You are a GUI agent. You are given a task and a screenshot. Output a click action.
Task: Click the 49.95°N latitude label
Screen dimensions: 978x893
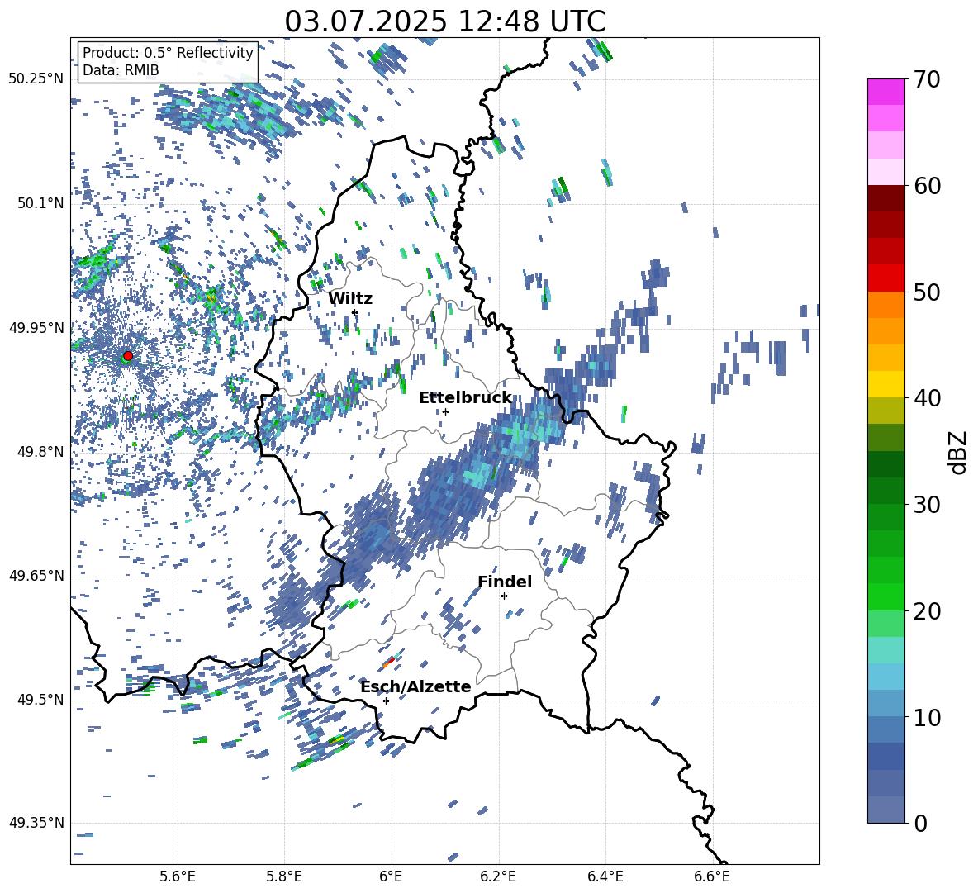pos(36,327)
